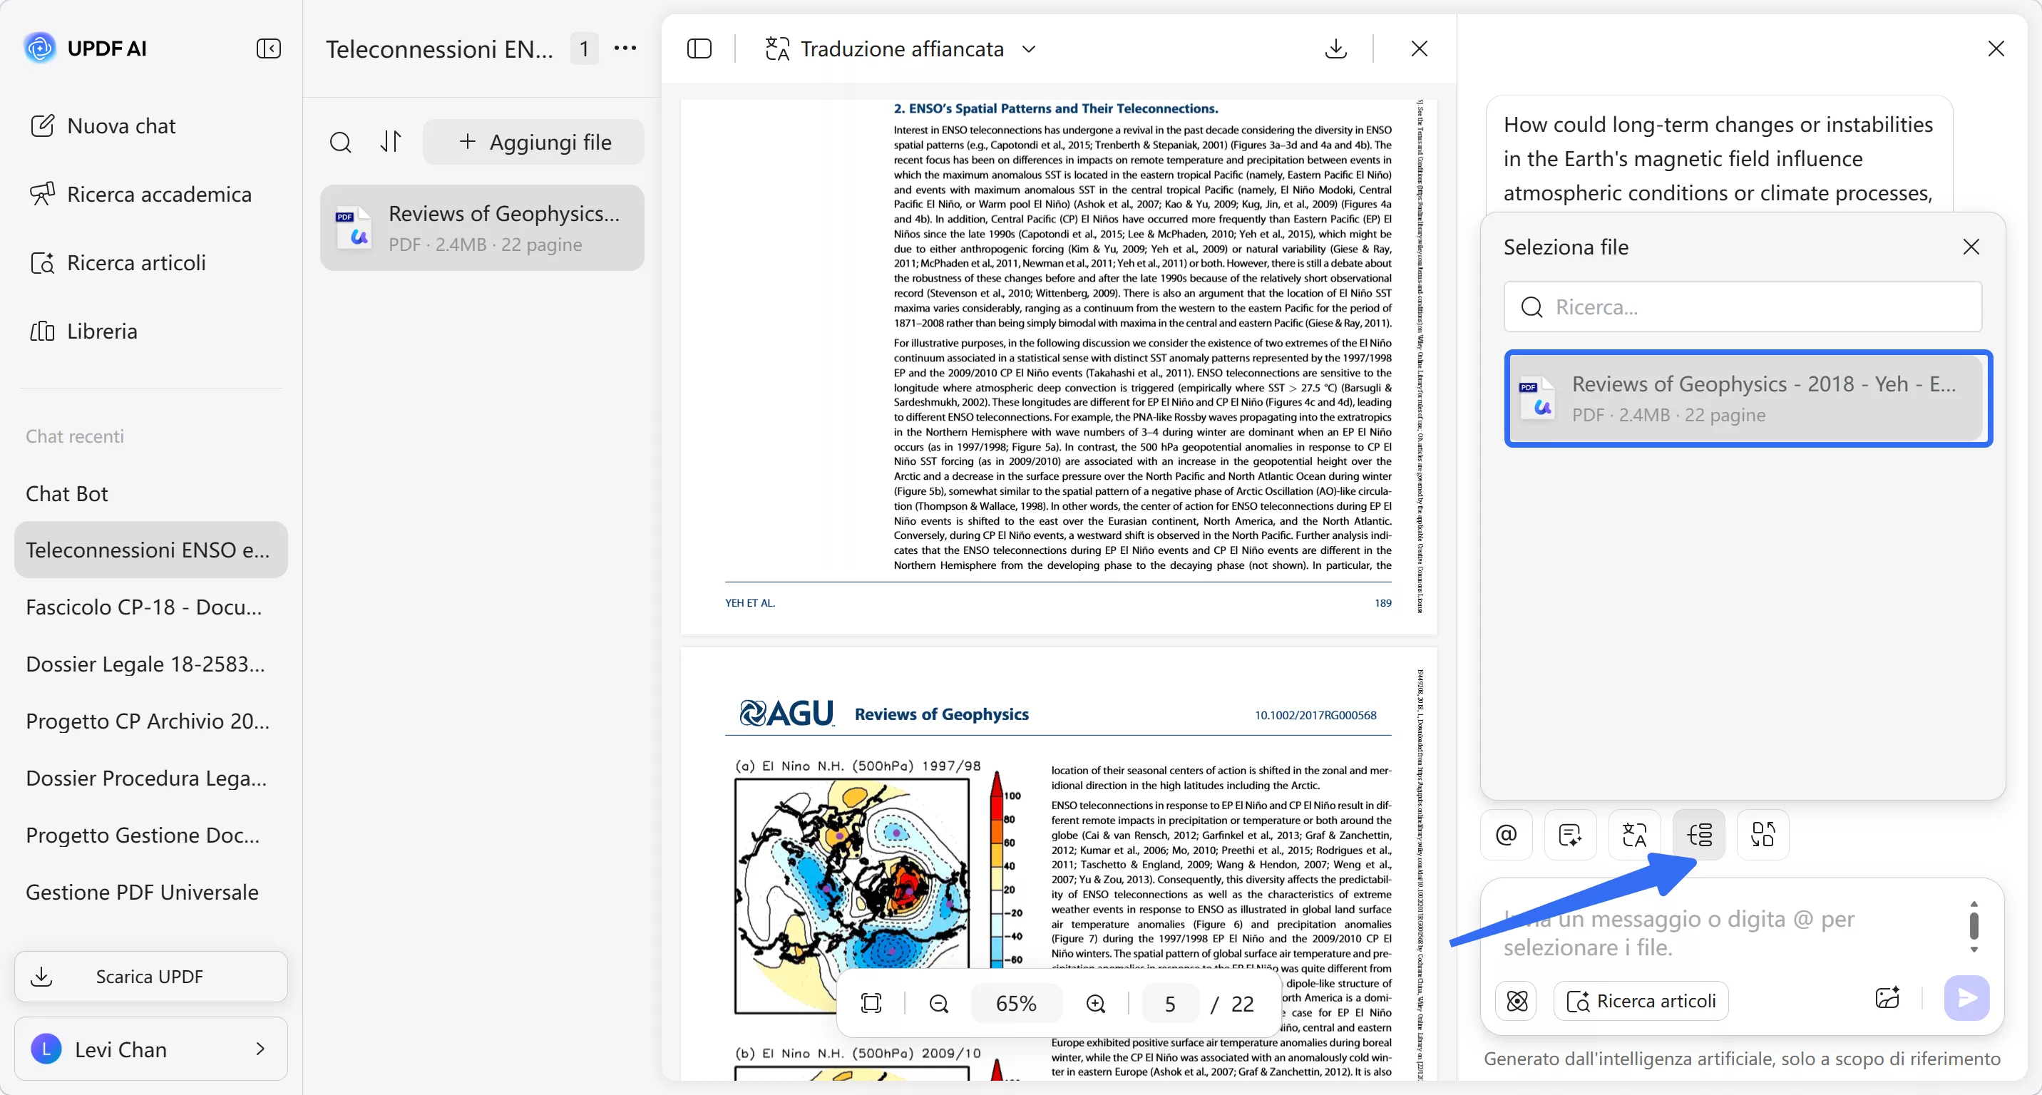The width and height of the screenshot is (2042, 1095).
Task: Select the format conversion icon above the input
Action: (1763, 834)
